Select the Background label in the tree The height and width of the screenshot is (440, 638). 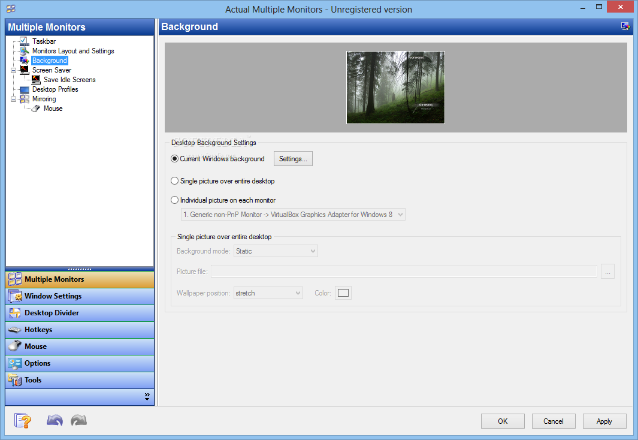point(50,61)
